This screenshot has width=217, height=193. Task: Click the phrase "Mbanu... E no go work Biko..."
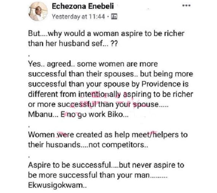[x=78, y=114]
